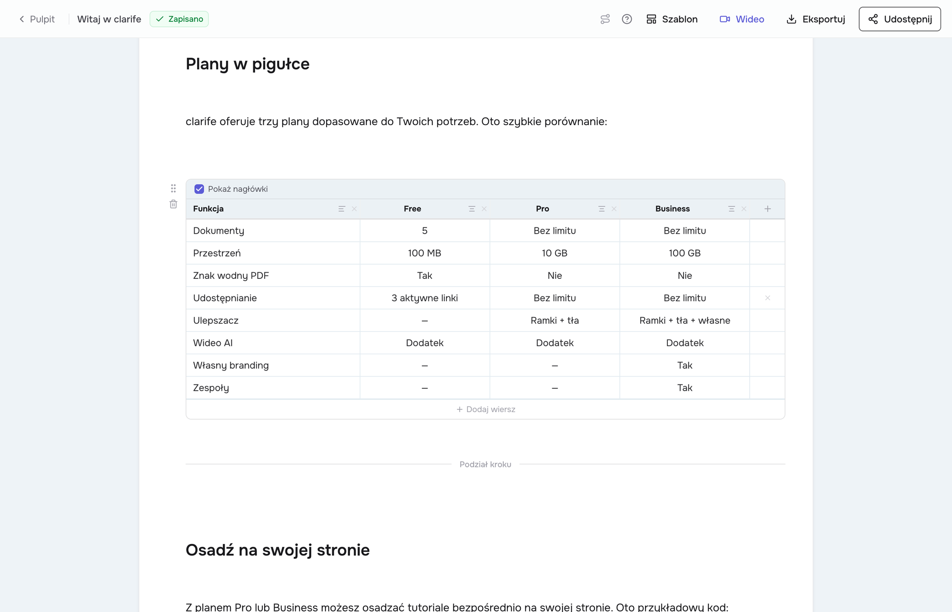This screenshot has width=952, height=612.
Task: Uncheck the Pokaż nagłówki checkbox
Action: pos(199,189)
